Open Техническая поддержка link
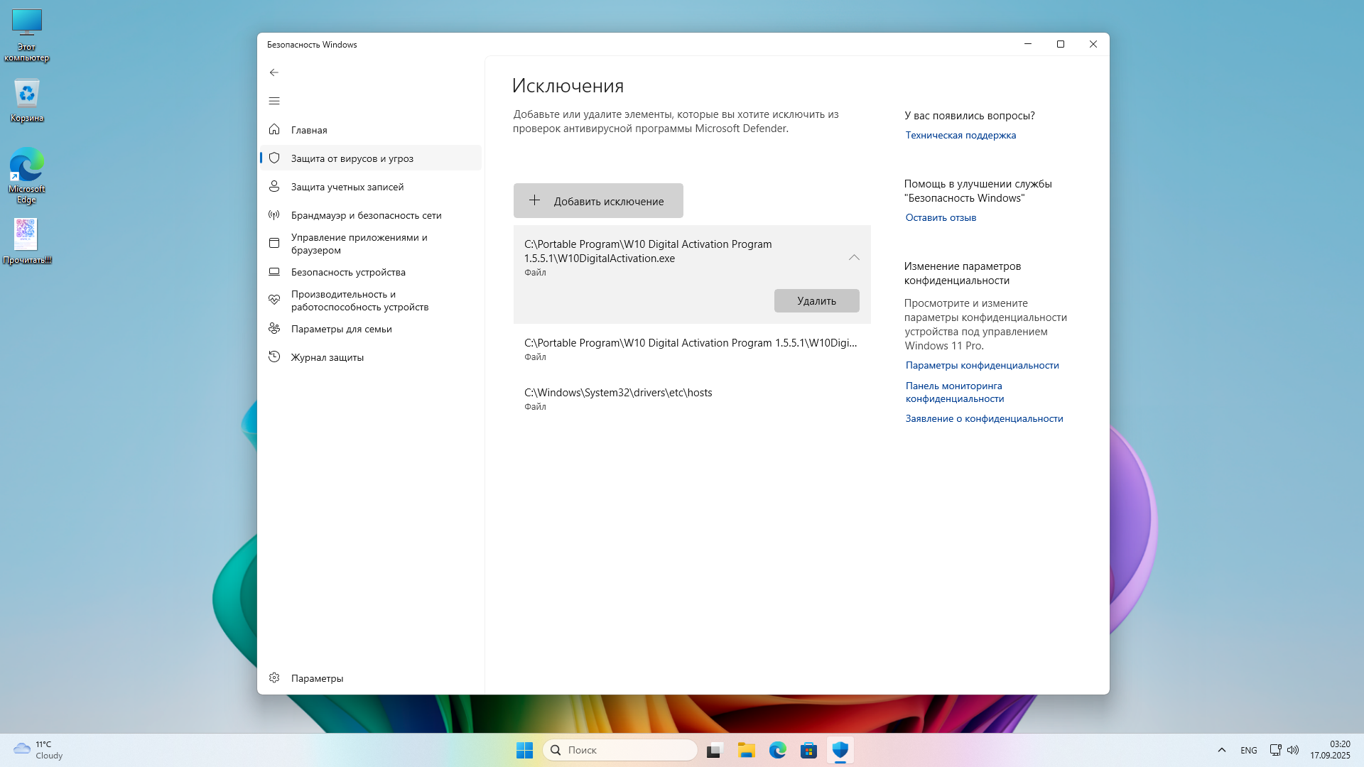Viewport: 1364px width, 767px height. click(960, 135)
